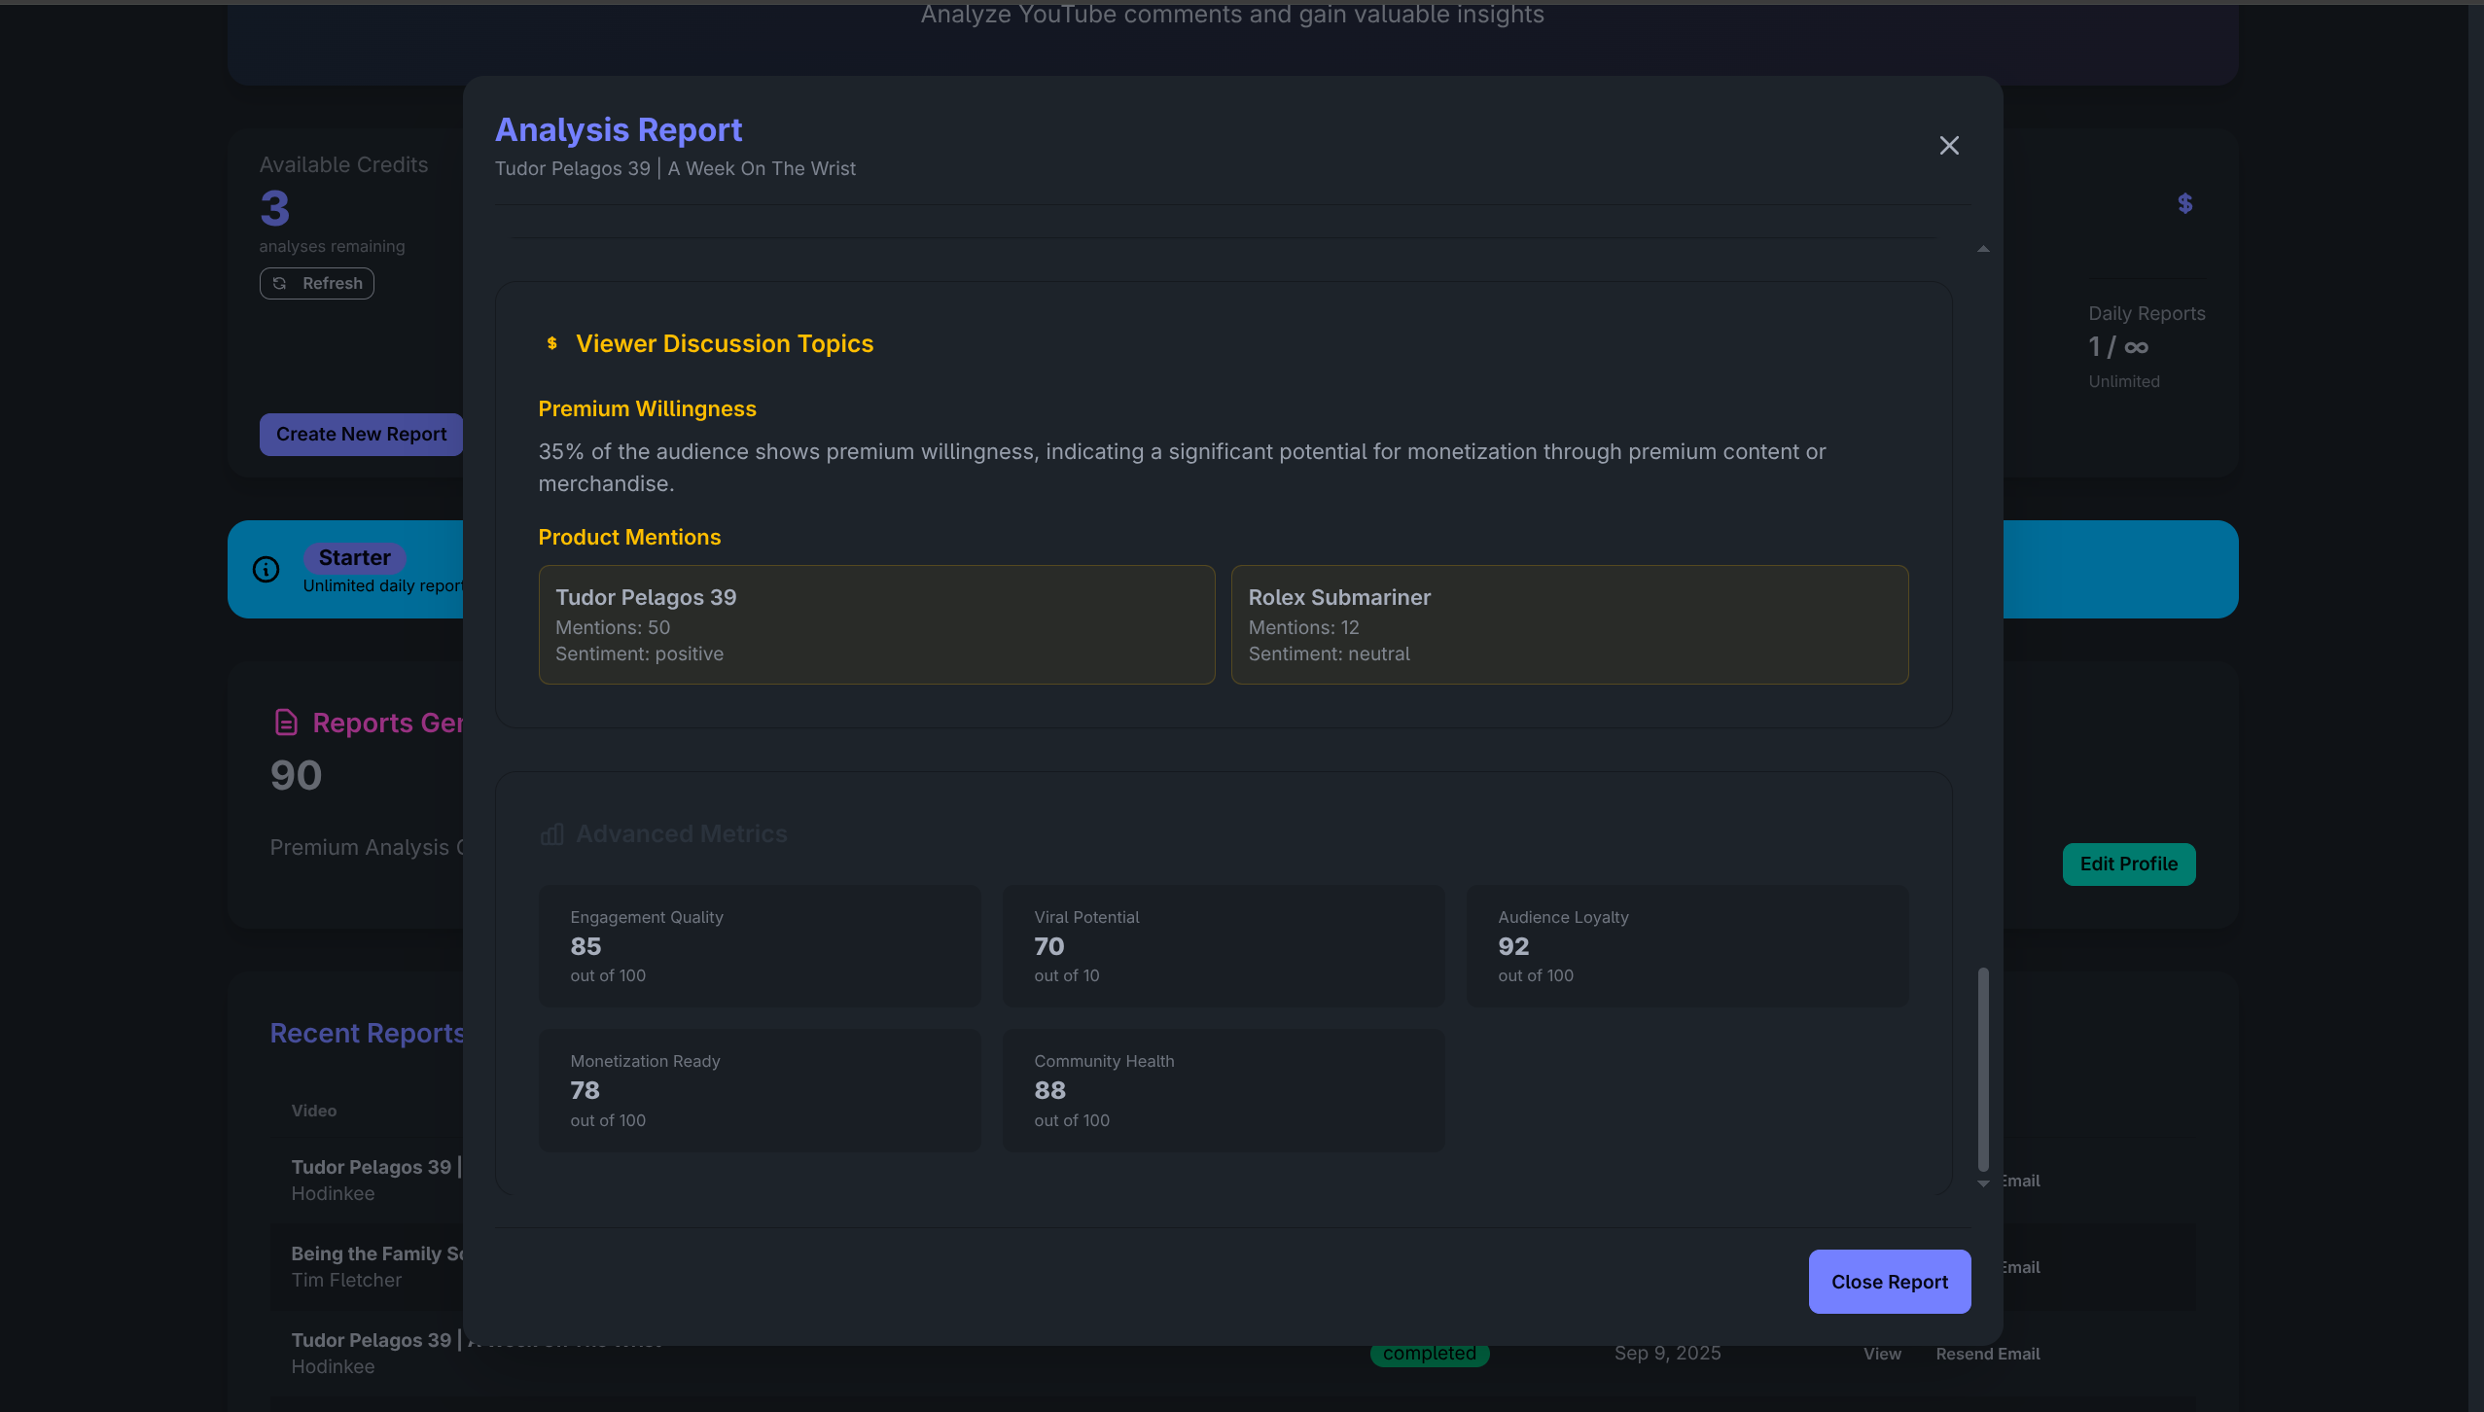Click the Sep 9, 2025 date cell
This screenshot has width=2484, height=1412.
point(1667,1354)
